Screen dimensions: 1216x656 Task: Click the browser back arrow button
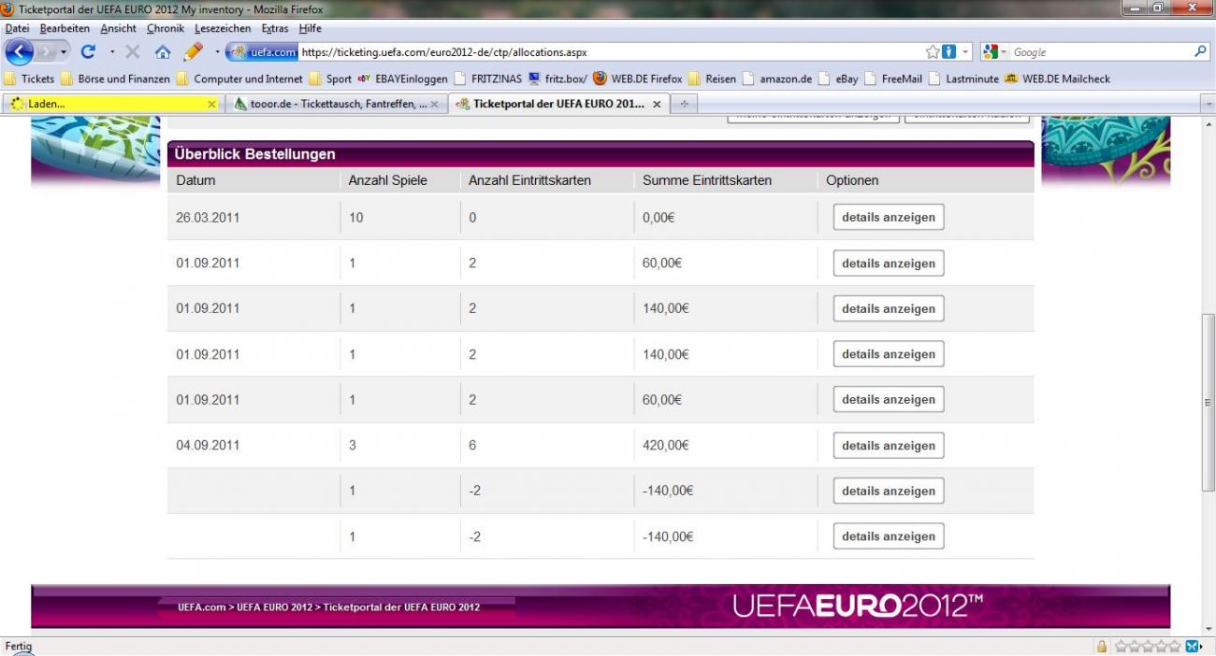(x=20, y=52)
